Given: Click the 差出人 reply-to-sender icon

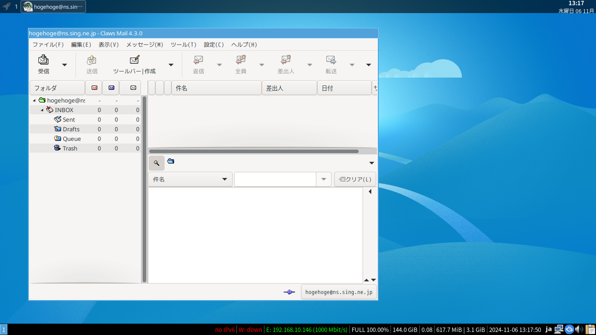Looking at the screenshot, I should point(286,60).
